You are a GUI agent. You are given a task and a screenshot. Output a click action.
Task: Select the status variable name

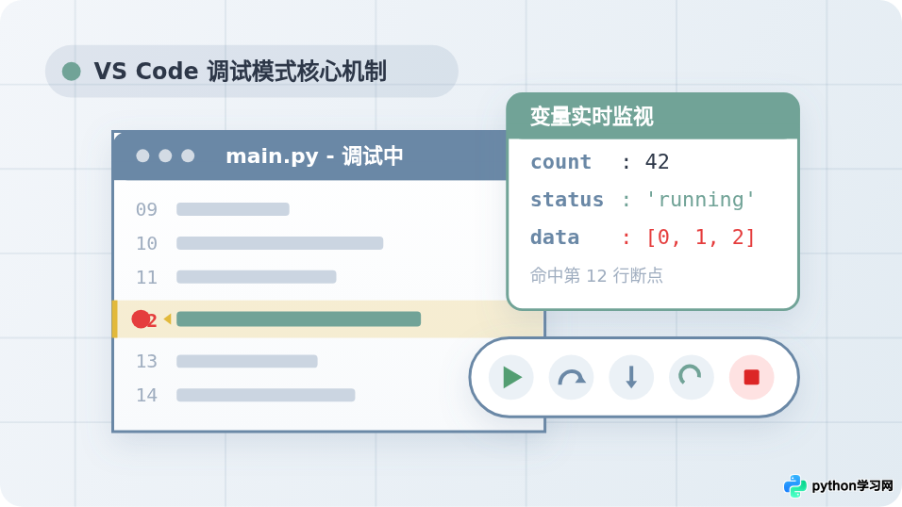coord(567,200)
